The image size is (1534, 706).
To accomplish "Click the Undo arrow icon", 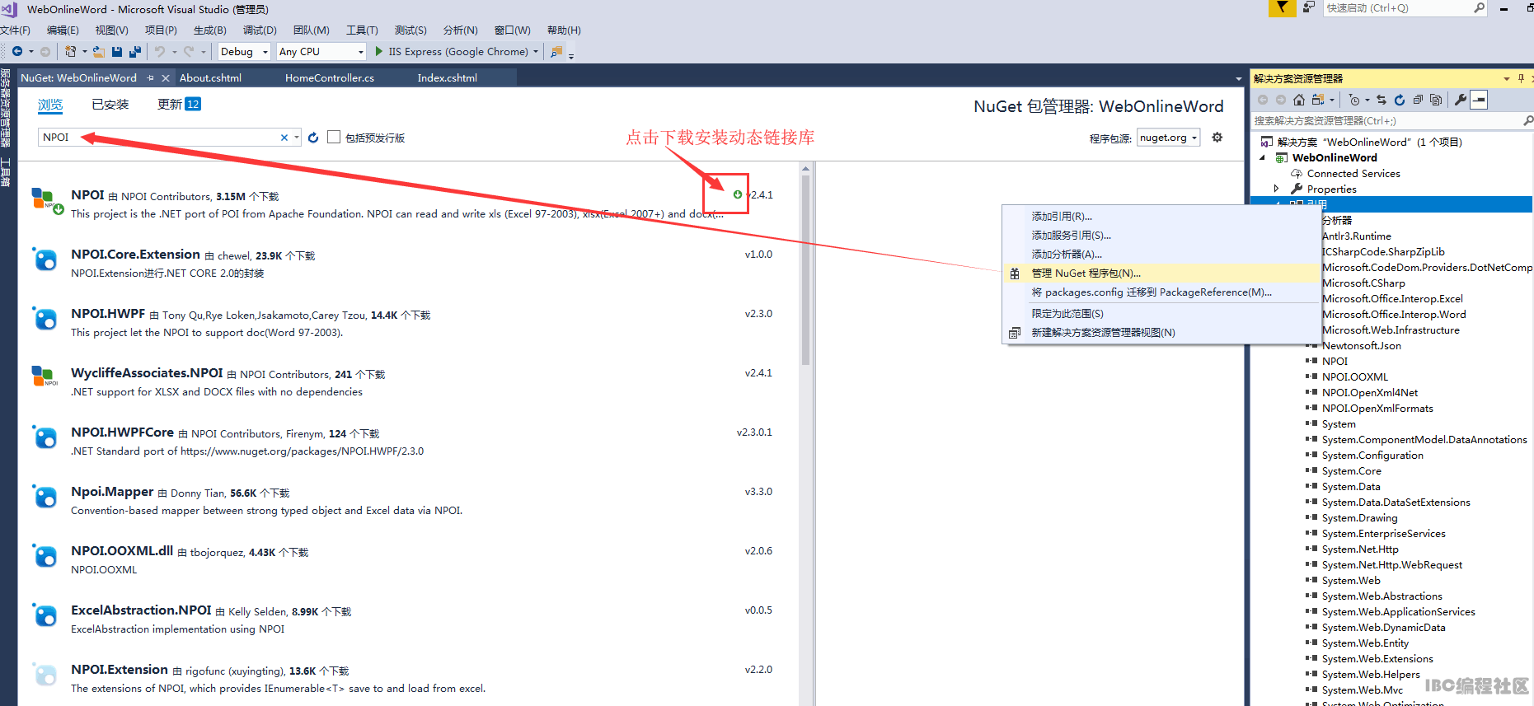I will tap(160, 51).
